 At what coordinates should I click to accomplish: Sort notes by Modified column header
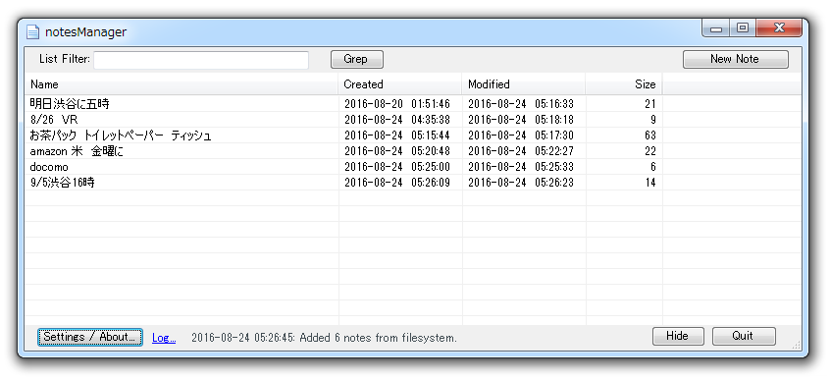(524, 84)
